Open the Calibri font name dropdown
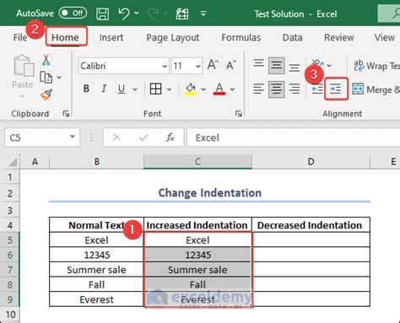The width and height of the screenshot is (400, 323). (x=165, y=66)
